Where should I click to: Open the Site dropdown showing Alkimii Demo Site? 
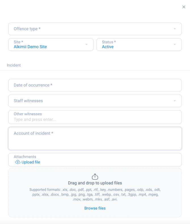(x=48, y=45)
